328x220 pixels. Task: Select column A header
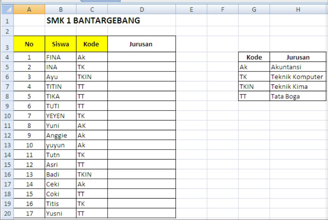pyautogui.click(x=29, y=10)
